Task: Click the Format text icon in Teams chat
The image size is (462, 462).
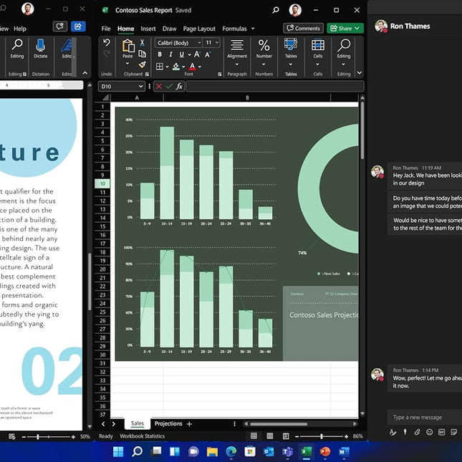Action: pyautogui.click(x=393, y=432)
